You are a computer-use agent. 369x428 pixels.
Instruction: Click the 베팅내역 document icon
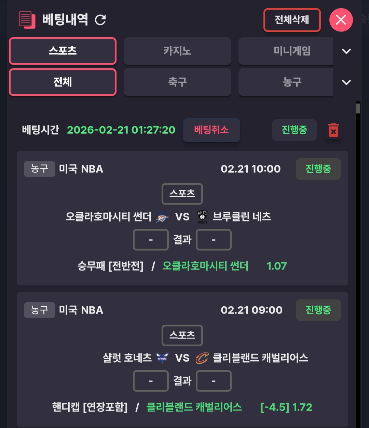coord(27,19)
